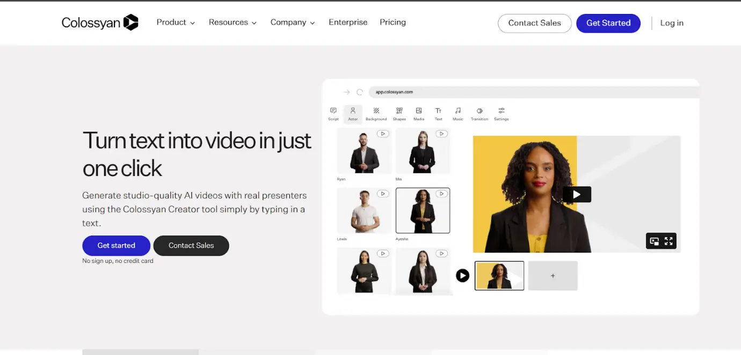
Task: Open the Media tool icon
Action: click(x=419, y=110)
